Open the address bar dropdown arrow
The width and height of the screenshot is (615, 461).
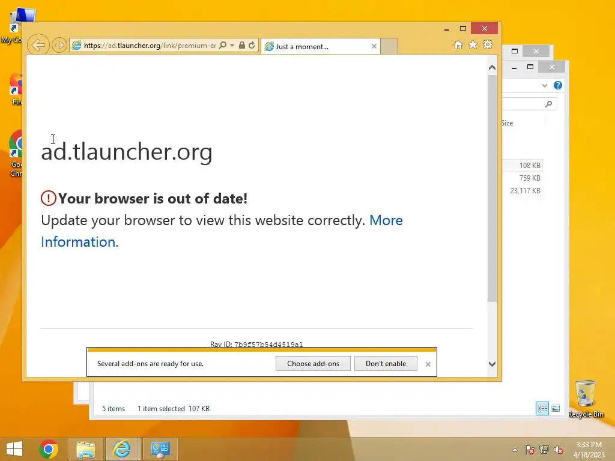point(232,46)
